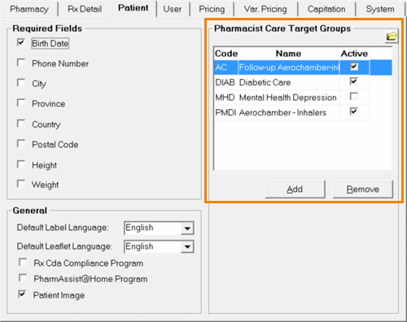The width and height of the screenshot is (407, 322).
Task: Check the PharmAssist@Home Program option
Action: pyautogui.click(x=23, y=278)
